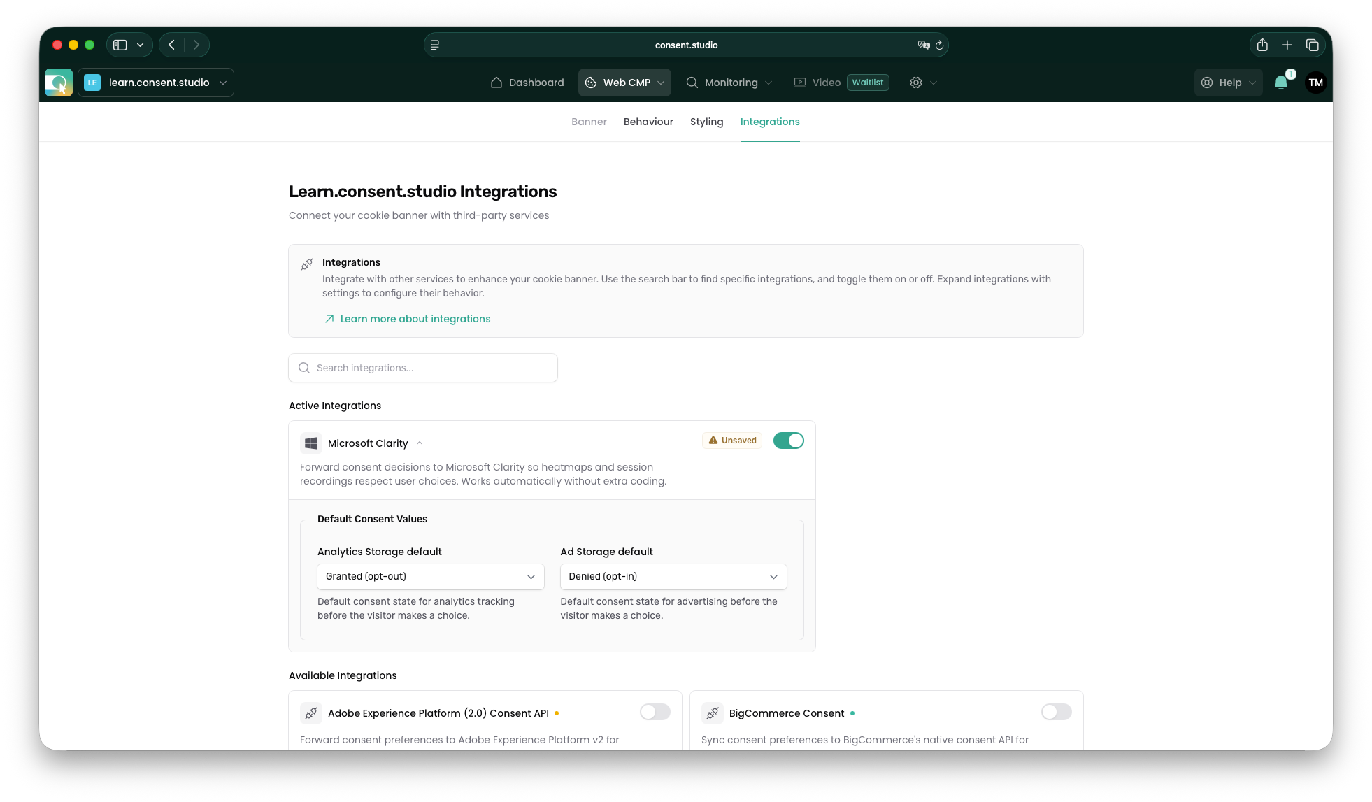The width and height of the screenshot is (1372, 802).
Task: Open the notifications bell
Action: pyautogui.click(x=1281, y=83)
